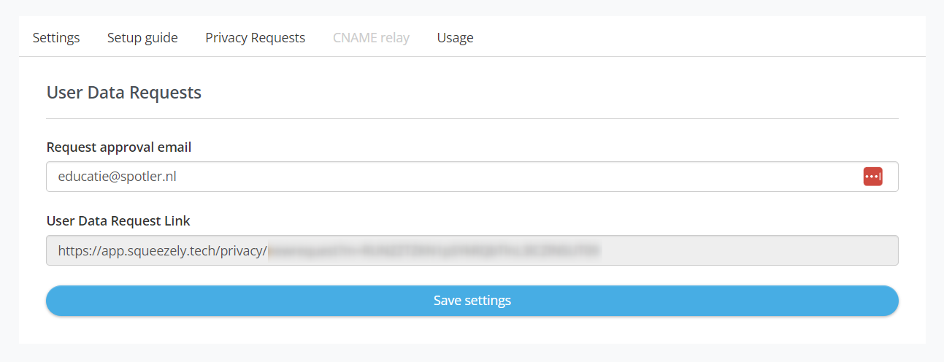Screen dimensions: 944x362
Task: Click empty space right of Usage tab
Action: pos(694,37)
